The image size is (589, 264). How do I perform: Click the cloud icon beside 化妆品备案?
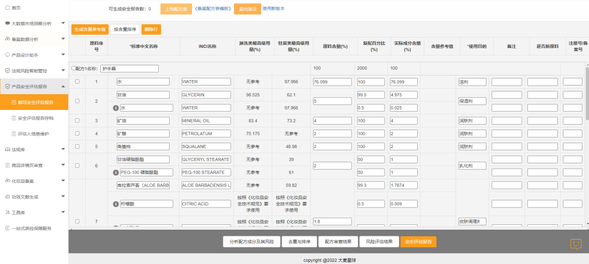(x=8, y=181)
